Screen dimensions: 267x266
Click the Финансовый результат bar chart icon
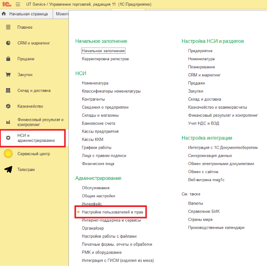click(8, 122)
